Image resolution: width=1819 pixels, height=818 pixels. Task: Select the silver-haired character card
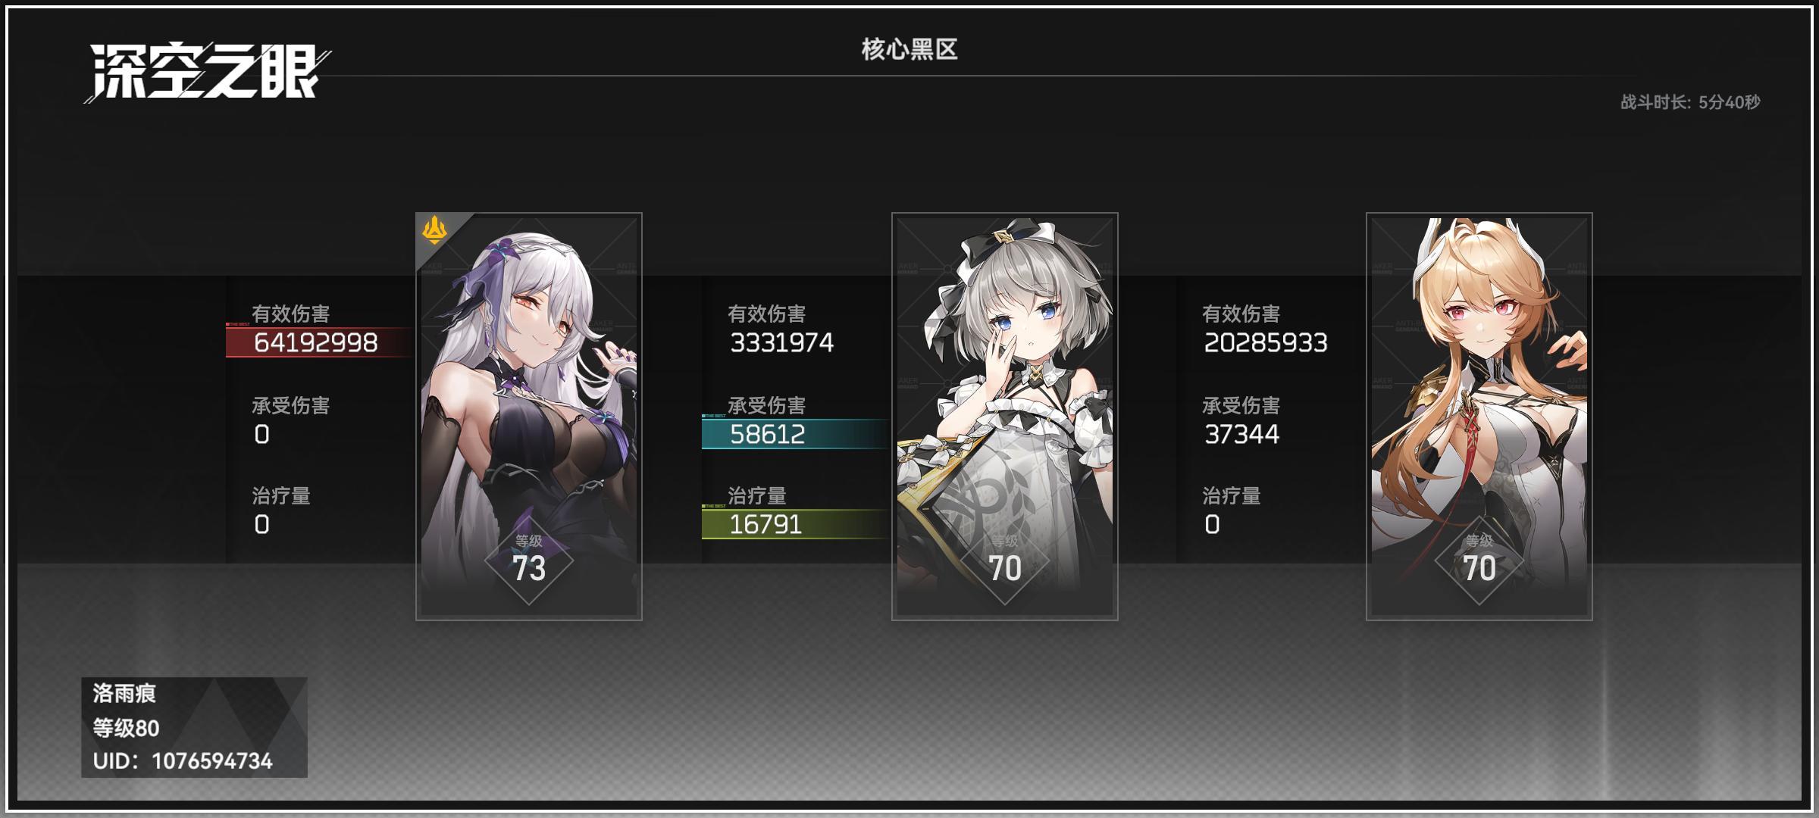[x=529, y=416]
